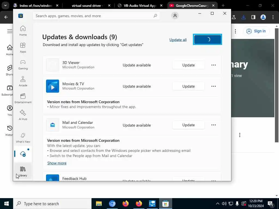Click YouTube Sign in button
The image size is (279, 209).
point(256,31)
